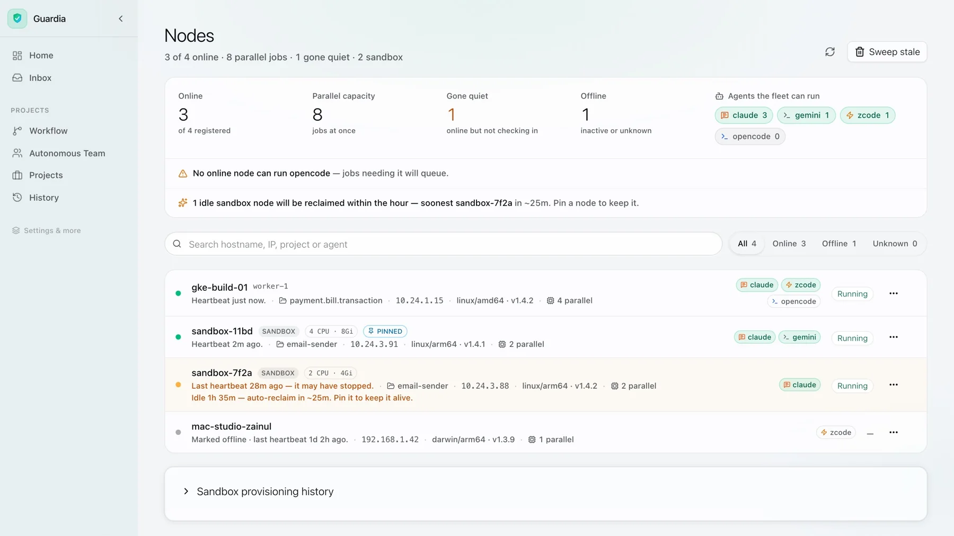The height and width of the screenshot is (536, 954).
Task: Filter nodes by Online 3
Action: pyautogui.click(x=789, y=244)
